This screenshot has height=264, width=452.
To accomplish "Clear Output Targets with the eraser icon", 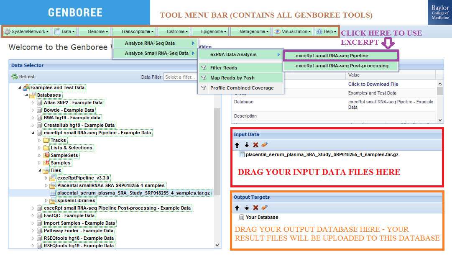I will (x=264, y=208).
